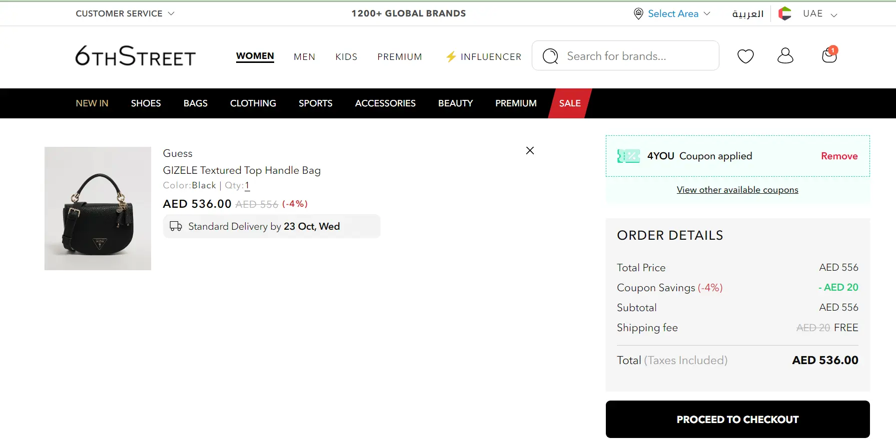Image resolution: width=896 pixels, height=441 pixels.
Task: Select the Men tab
Action: pos(305,57)
